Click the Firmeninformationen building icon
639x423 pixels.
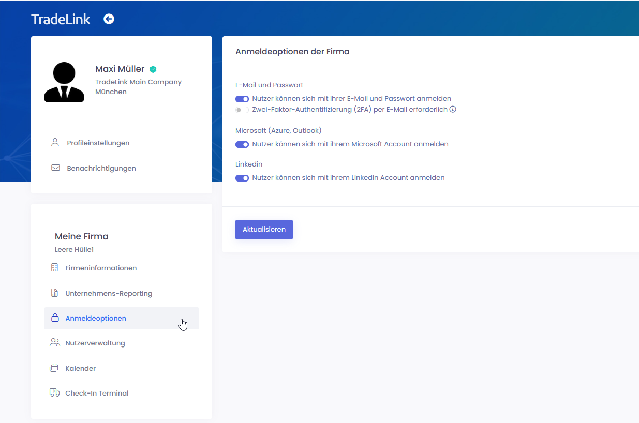54,268
